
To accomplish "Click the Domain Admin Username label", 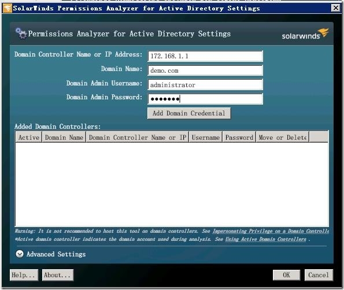I will pos(104,83).
